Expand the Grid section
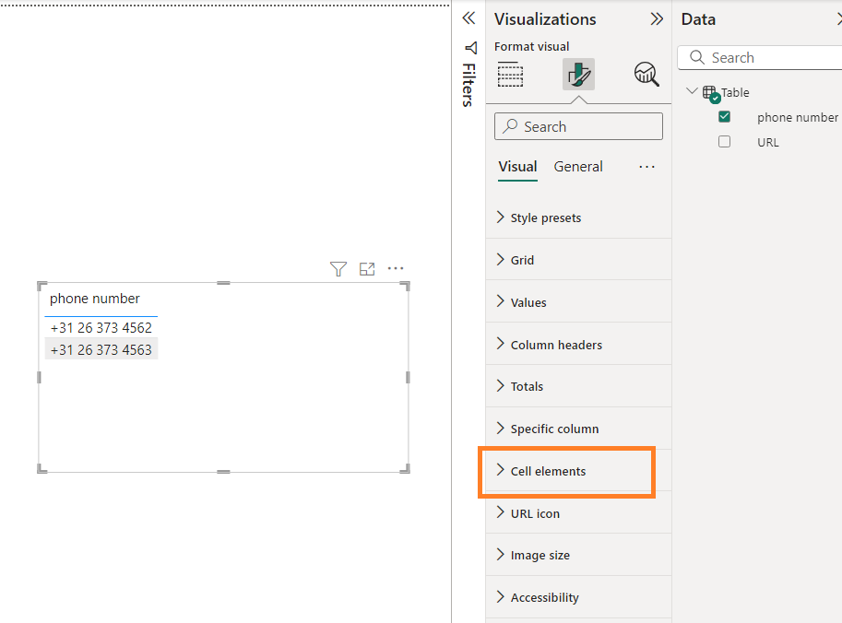 pyautogui.click(x=578, y=260)
